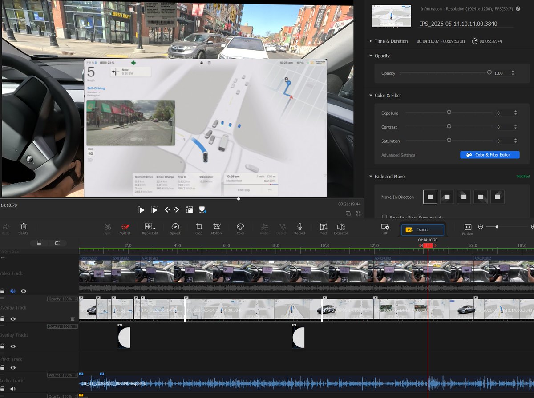Mute the Audio Track speaker
Screen dimensions: 534x398
coord(13,389)
